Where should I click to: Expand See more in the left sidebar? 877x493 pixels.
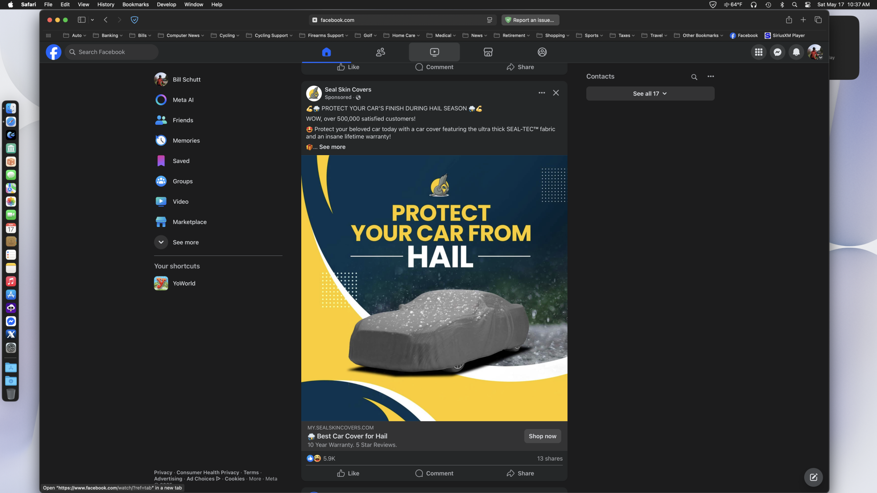[x=185, y=242]
